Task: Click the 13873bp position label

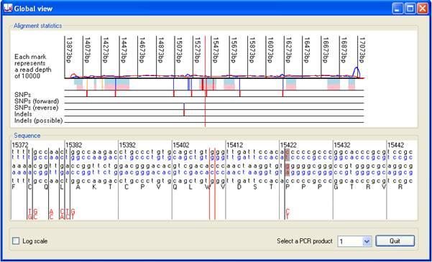Action: click(x=69, y=50)
